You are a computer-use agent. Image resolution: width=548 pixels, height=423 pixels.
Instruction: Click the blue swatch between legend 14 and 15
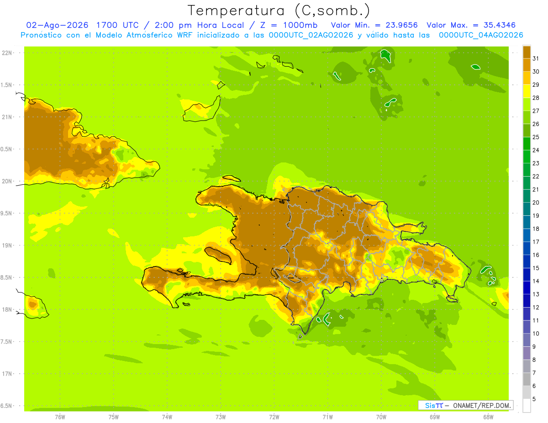coord(527,275)
